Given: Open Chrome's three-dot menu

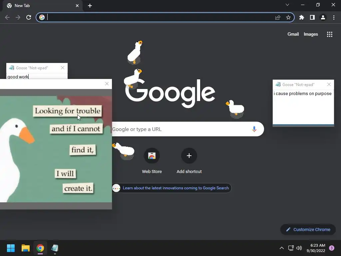Looking at the screenshot, I should point(334,17).
